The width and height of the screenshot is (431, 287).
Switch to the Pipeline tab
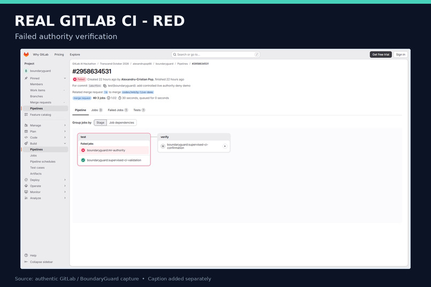point(81,110)
